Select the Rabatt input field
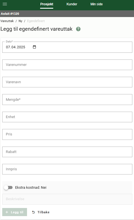 coord(67,152)
